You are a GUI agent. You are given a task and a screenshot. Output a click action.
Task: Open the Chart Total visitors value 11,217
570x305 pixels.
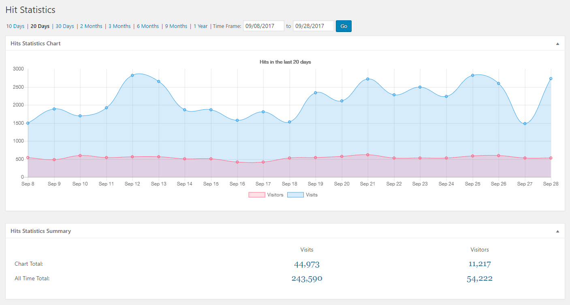coord(480,264)
